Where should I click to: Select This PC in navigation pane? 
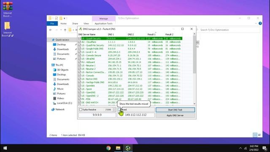tap(59, 65)
